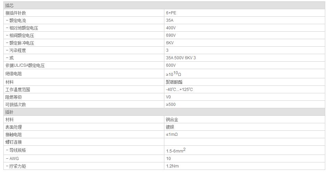The image size is (329, 175).
Task: Click the 1.2Nm tightening torque value
Action: [x=173, y=166]
